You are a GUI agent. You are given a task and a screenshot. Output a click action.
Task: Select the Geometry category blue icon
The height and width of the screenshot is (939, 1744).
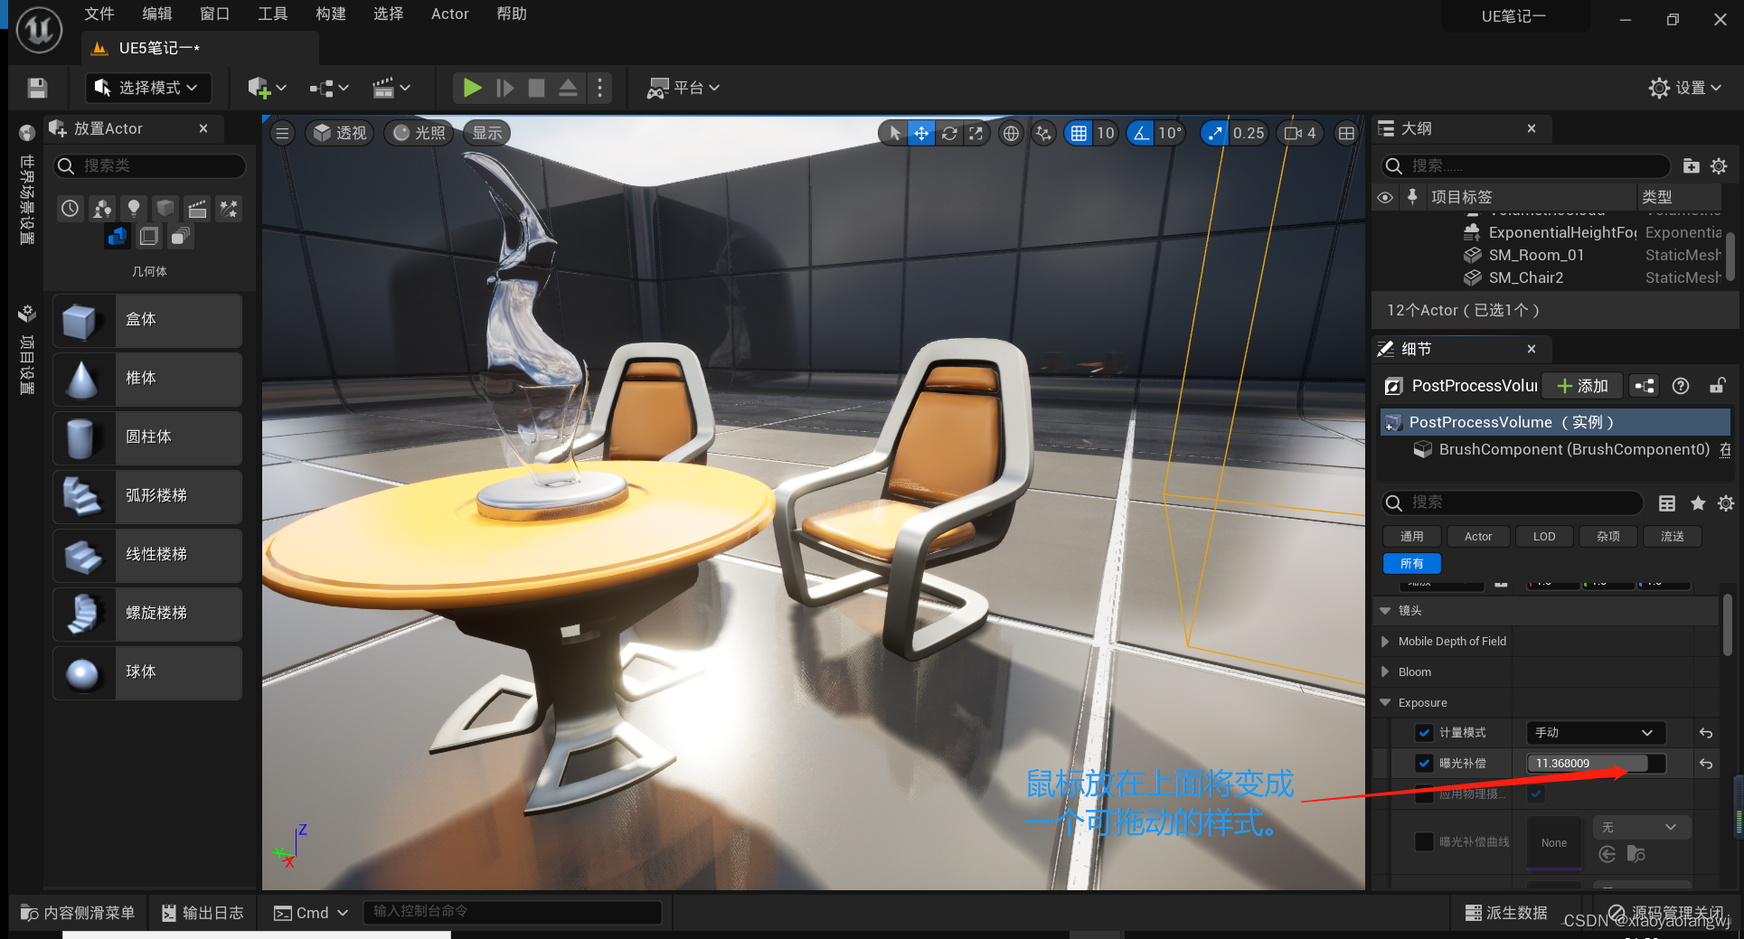click(118, 237)
